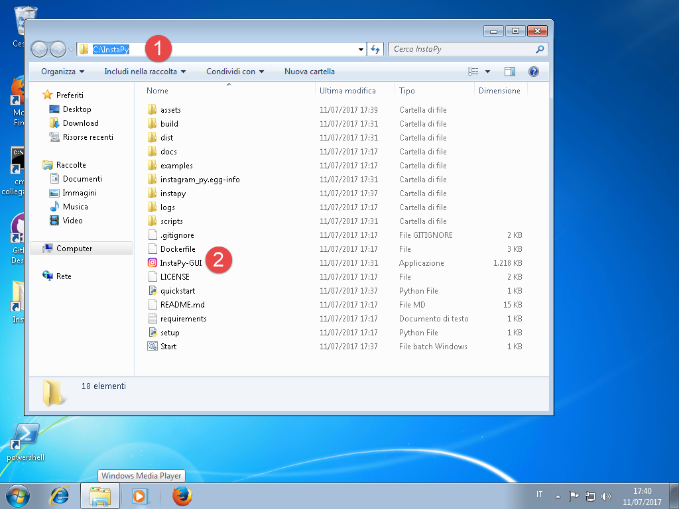Image resolution: width=679 pixels, height=509 pixels.
Task: Toggle the preview pane icon
Action: pyautogui.click(x=510, y=72)
